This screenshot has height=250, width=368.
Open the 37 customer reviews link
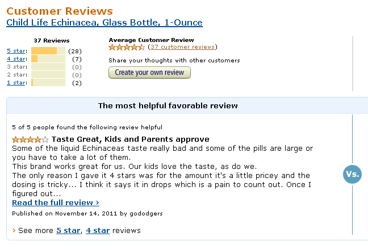click(x=182, y=47)
